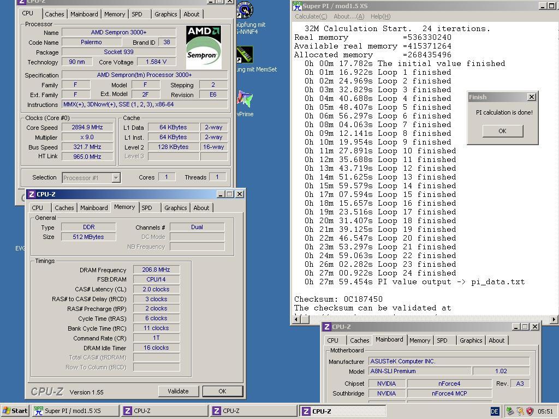Click the Checksum 0C187450 line in Super PI

click(338, 300)
